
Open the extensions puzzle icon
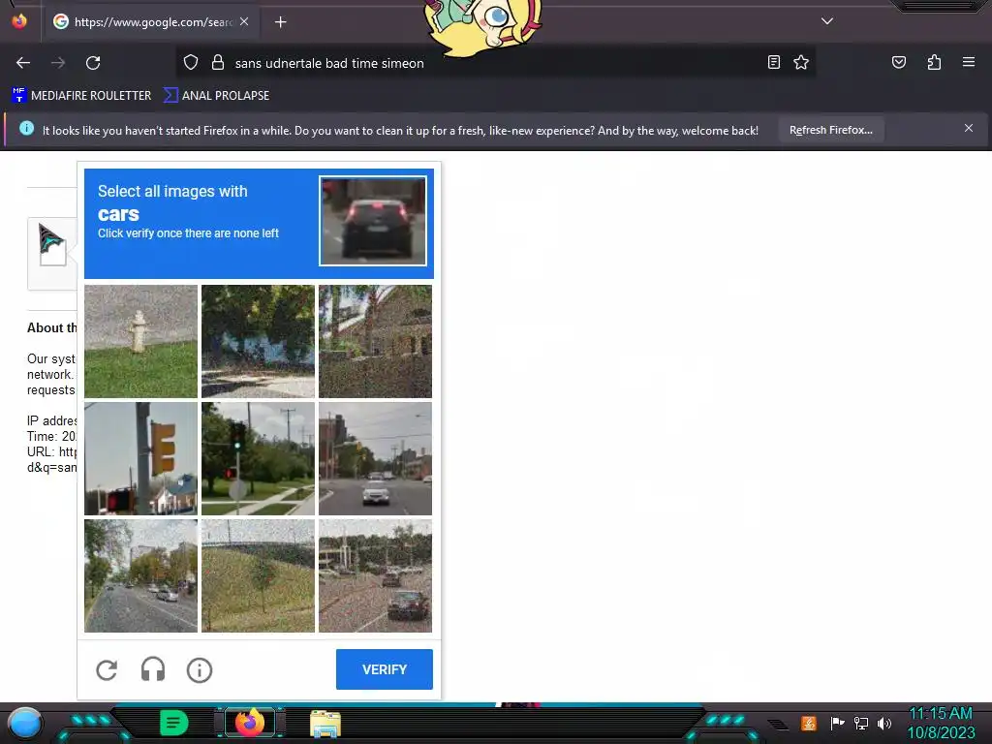click(934, 62)
